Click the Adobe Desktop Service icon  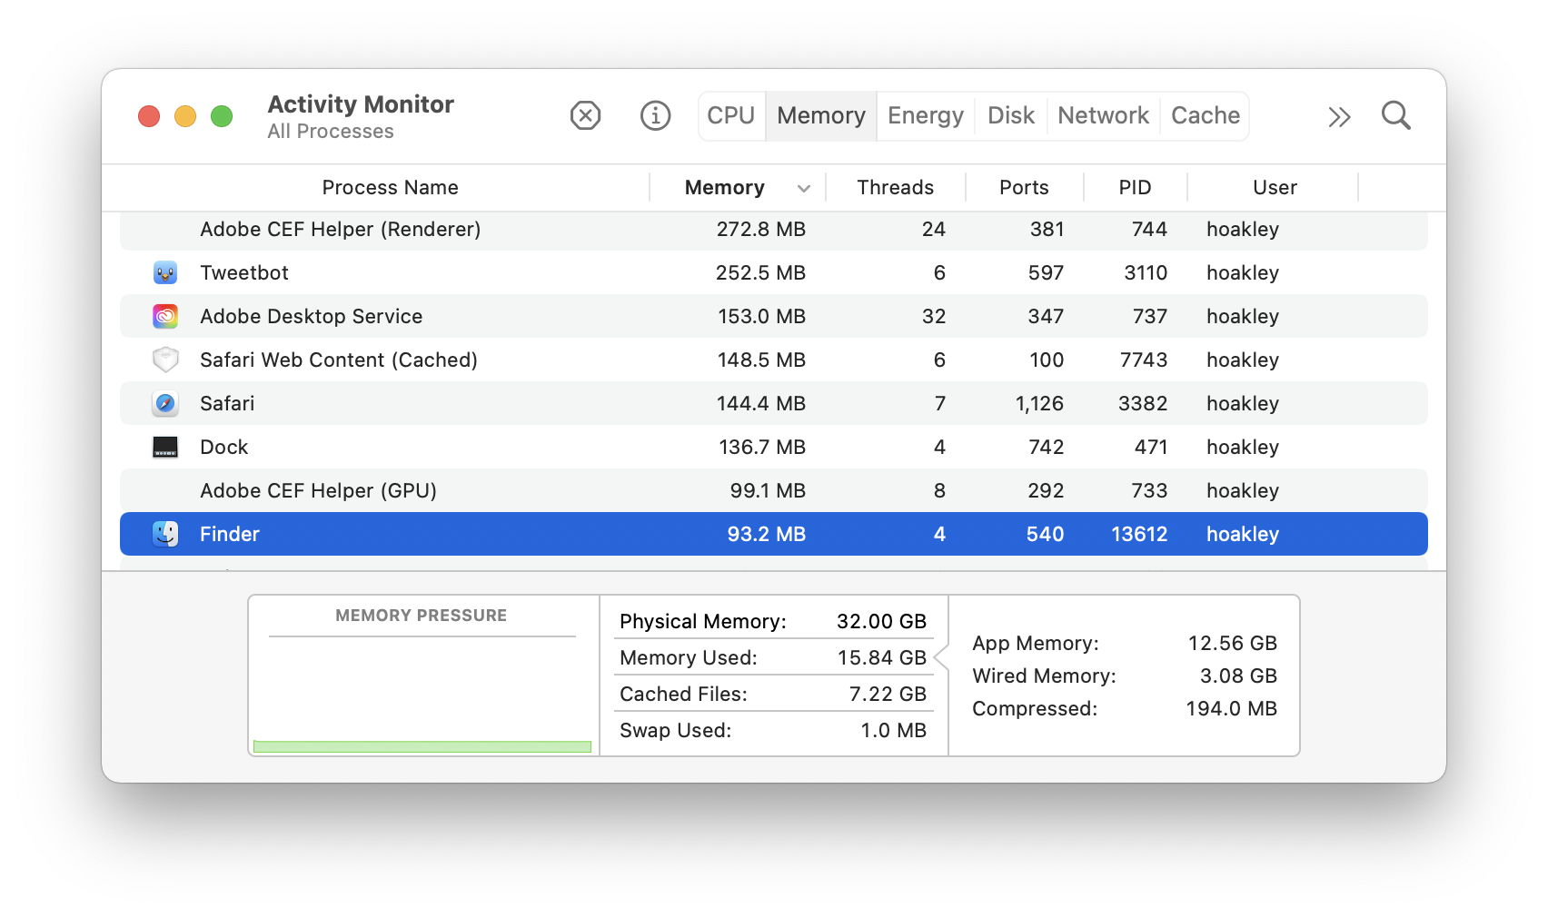pyautogui.click(x=165, y=316)
